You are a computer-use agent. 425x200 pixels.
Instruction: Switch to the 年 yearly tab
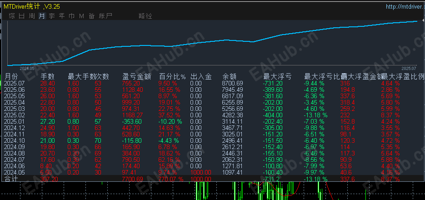coord(62,16)
